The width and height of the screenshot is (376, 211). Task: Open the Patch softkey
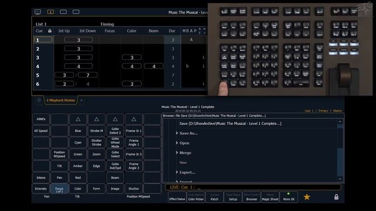[x=214, y=197]
